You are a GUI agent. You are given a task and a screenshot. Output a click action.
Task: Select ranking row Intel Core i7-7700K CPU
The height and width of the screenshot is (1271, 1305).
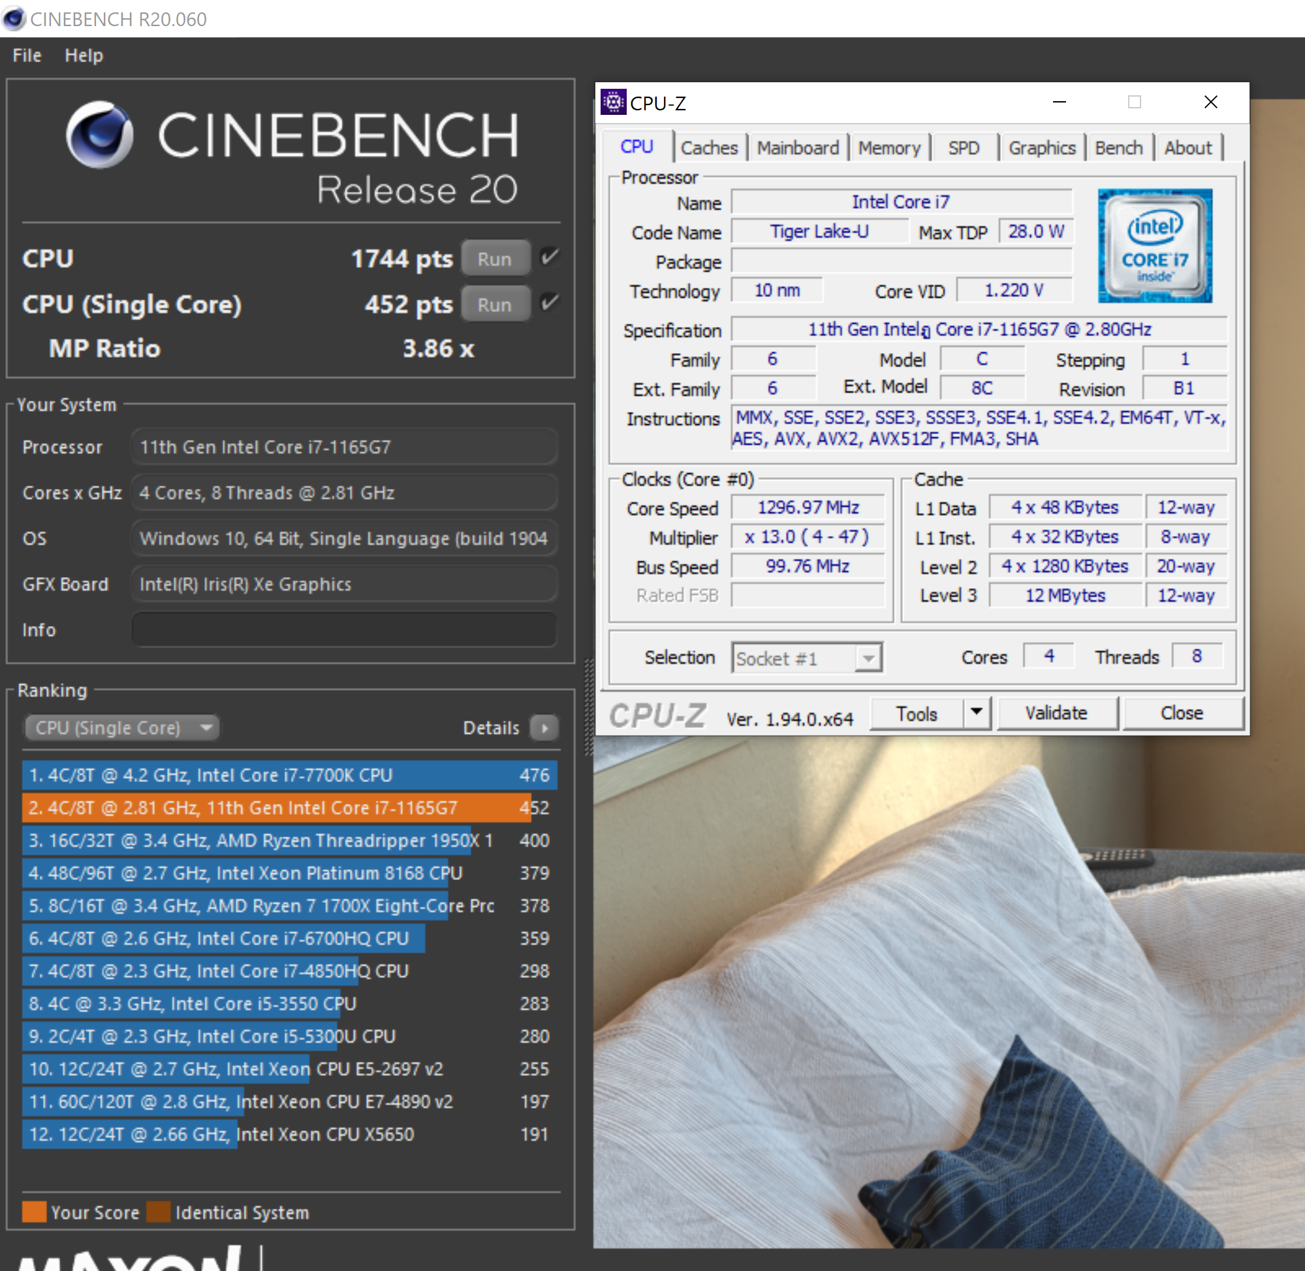290,775
